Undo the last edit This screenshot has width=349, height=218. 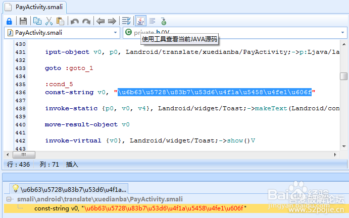(75, 21)
